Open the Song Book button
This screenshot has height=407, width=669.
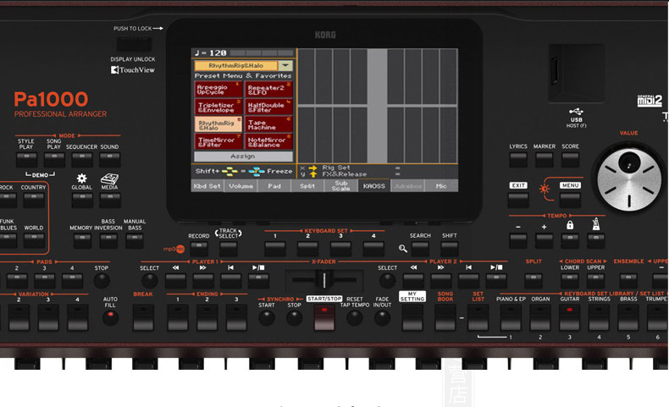pyautogui.click(x=445, y=317)
